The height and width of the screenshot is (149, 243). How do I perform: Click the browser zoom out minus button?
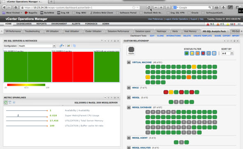(156, 7)
